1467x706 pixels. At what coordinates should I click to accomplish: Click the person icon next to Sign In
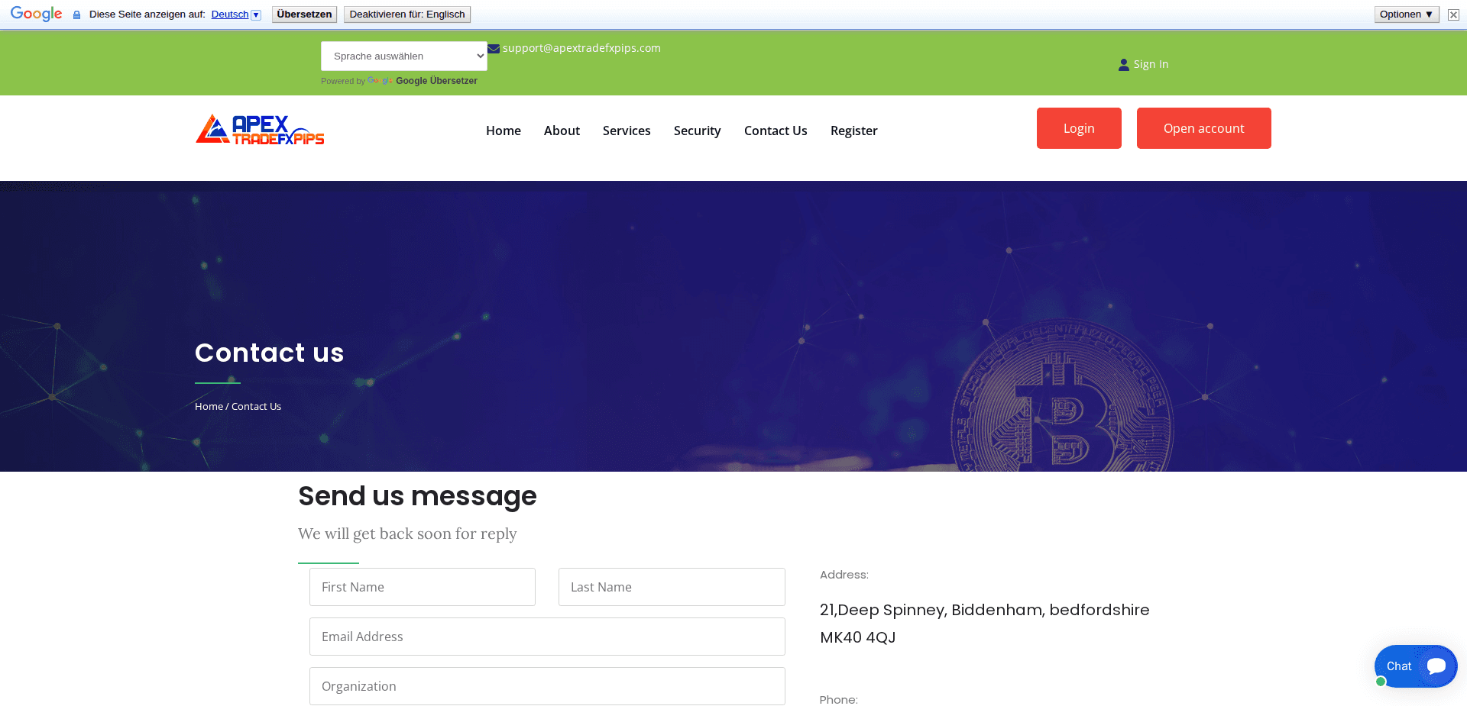click(1122, 64)
